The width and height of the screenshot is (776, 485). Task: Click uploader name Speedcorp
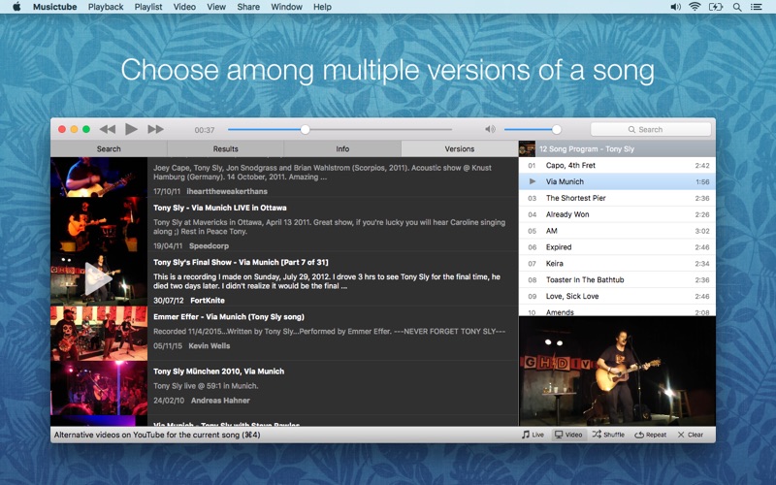point(209,246)
